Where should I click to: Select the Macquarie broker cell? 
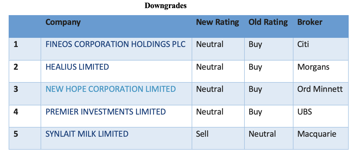(x=317, y=134)
